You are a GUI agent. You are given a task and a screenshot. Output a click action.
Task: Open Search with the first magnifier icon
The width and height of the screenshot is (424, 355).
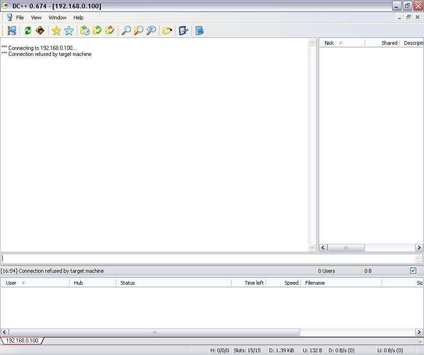coord(126,31)
